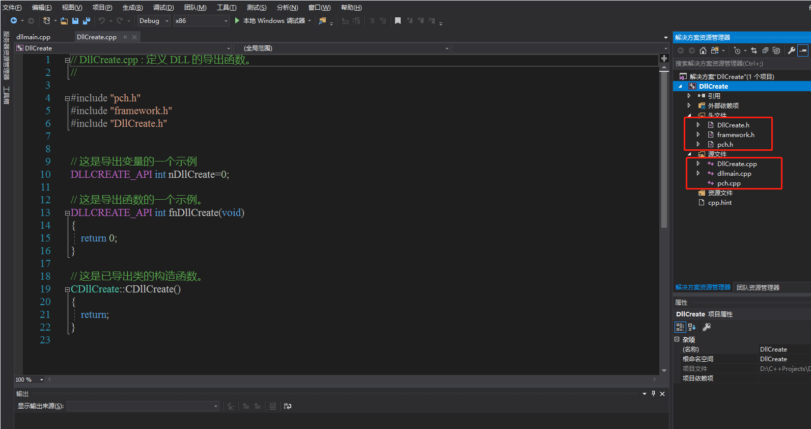811x429 pixels.
Task: Toggle the preview selected items button
Action: [803, 50]
